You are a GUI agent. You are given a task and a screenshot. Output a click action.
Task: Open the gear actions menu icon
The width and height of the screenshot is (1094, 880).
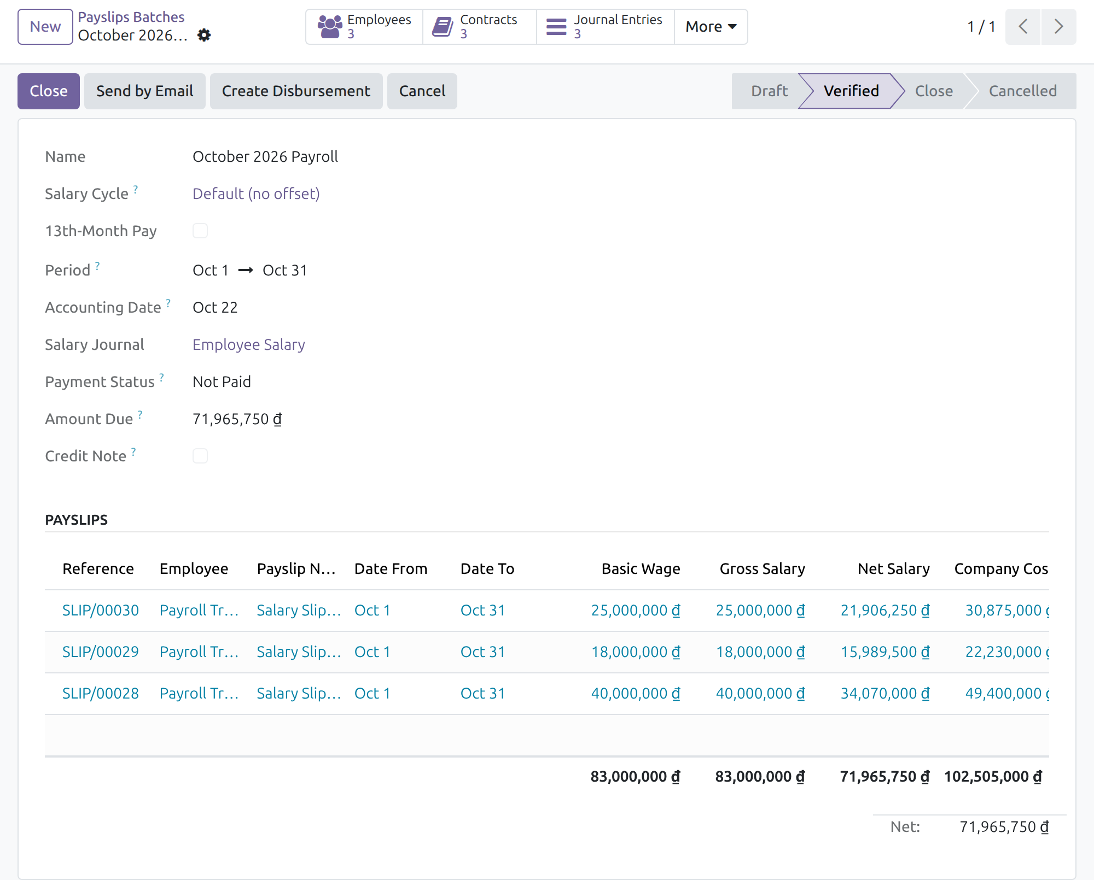click(204, 36)
